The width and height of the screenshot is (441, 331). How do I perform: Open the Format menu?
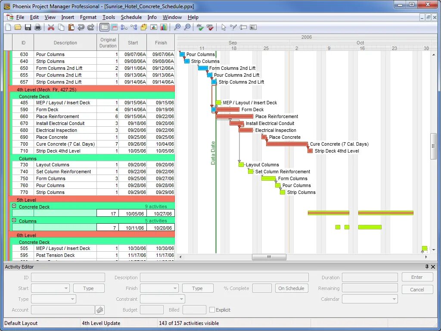coord(88,17)
